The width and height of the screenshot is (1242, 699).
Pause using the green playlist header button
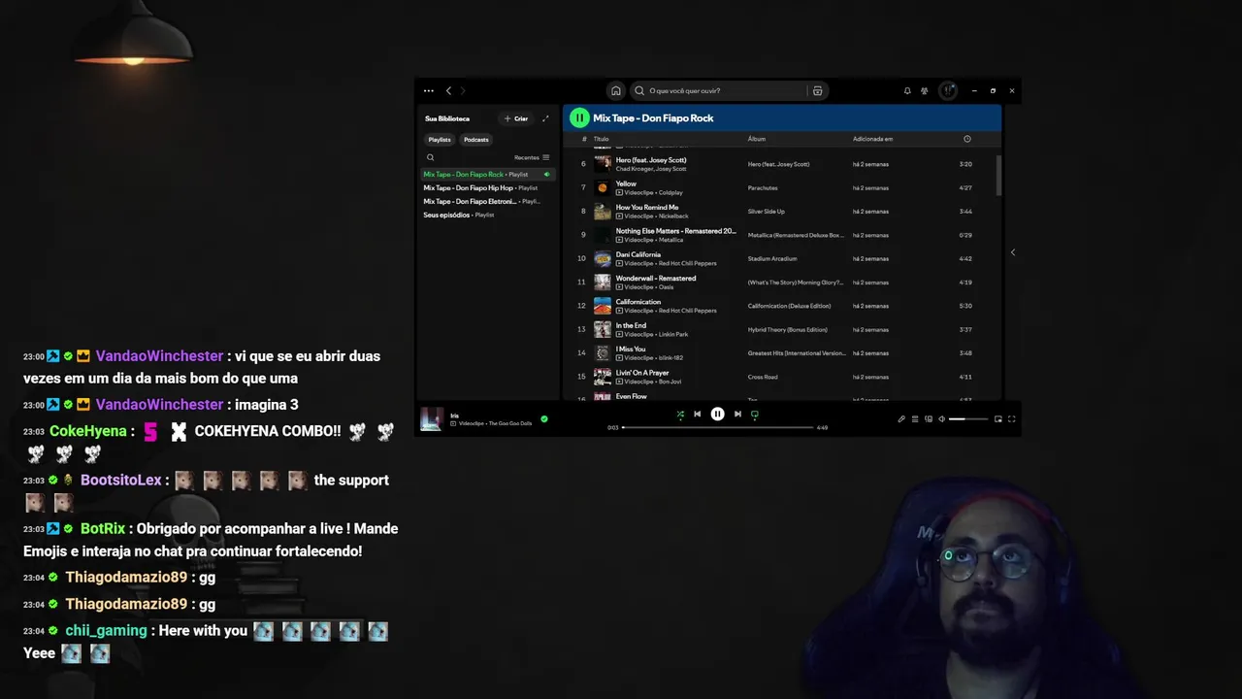click(579, 117)
